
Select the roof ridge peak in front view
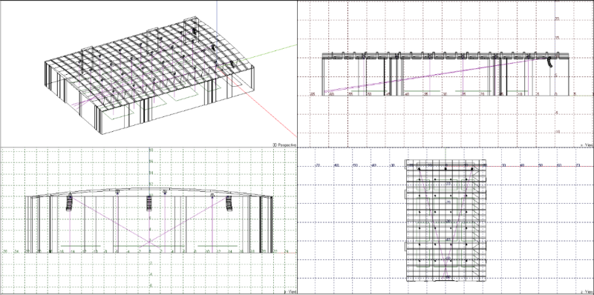point(149,188)
